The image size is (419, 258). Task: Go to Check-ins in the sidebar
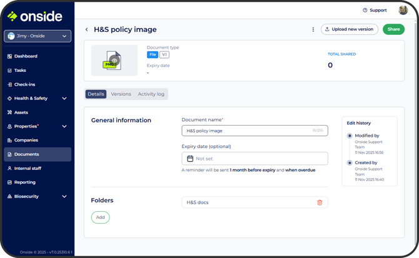(x=24, y=84)
